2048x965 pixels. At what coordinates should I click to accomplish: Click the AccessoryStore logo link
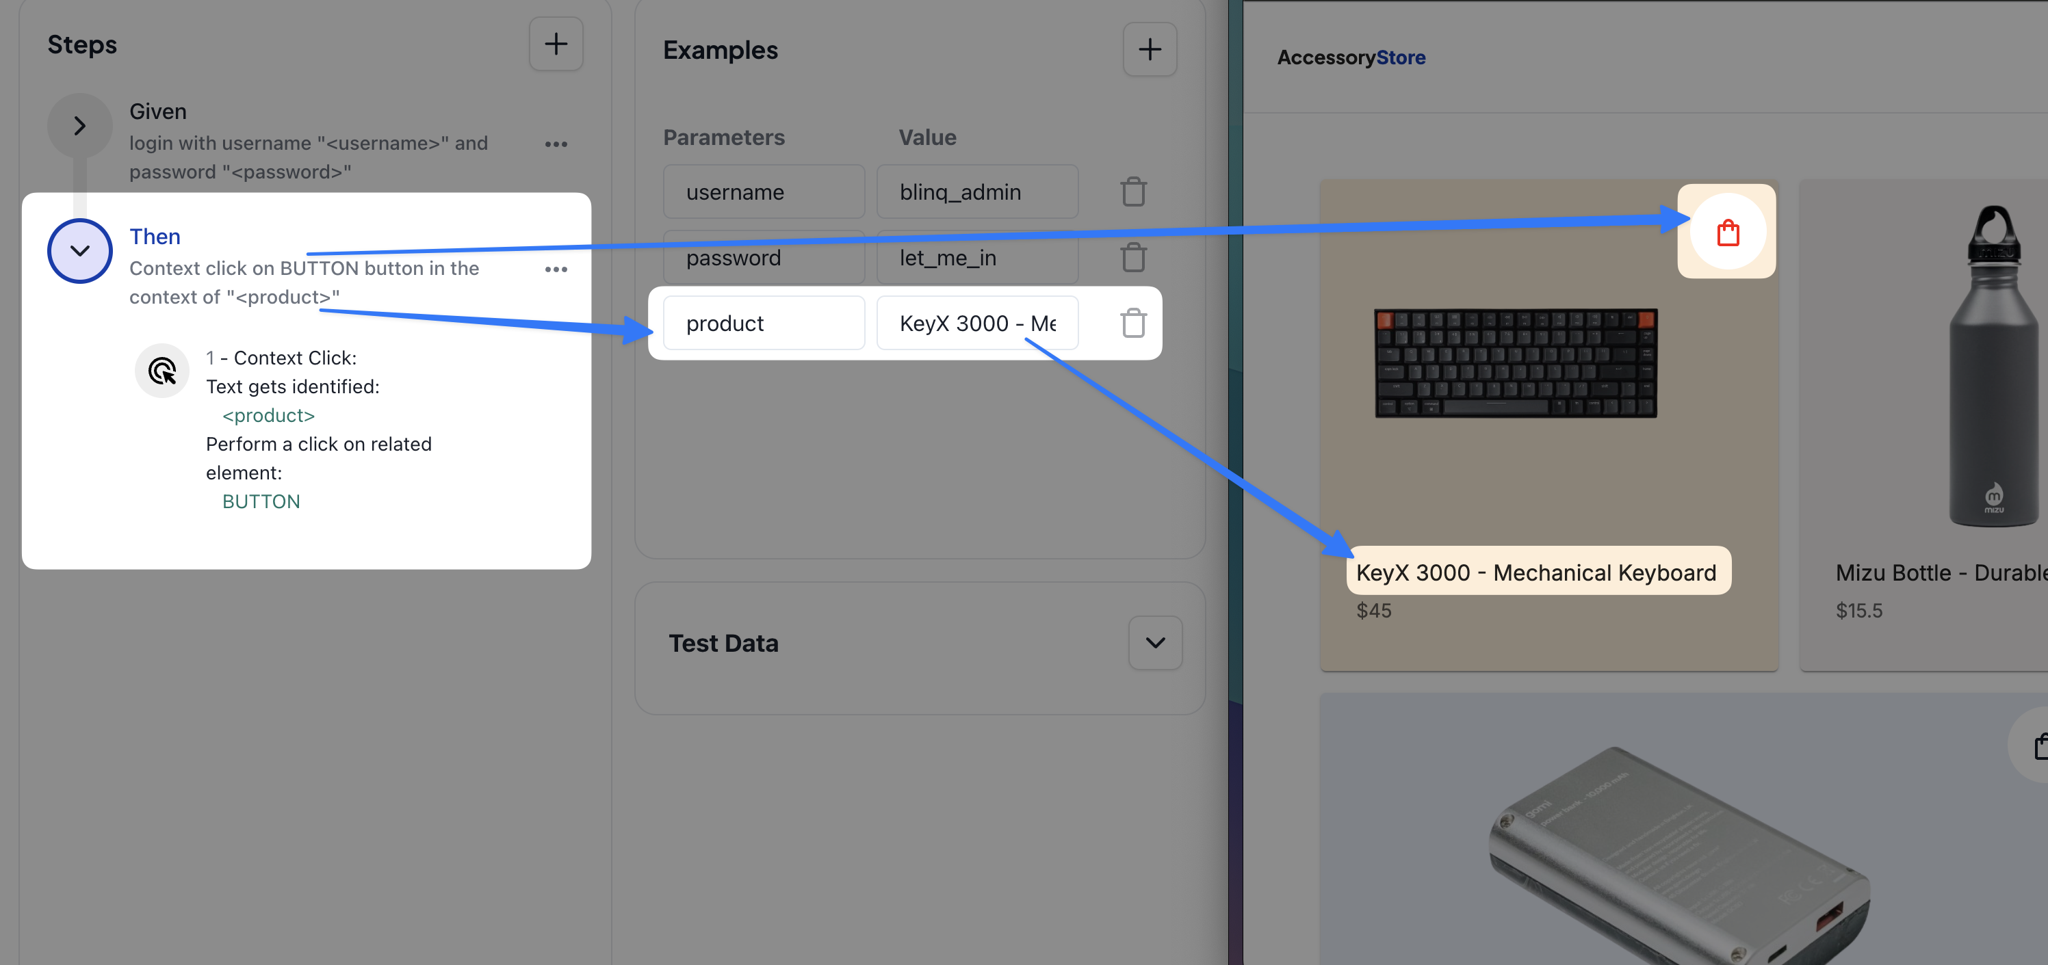1351,57
